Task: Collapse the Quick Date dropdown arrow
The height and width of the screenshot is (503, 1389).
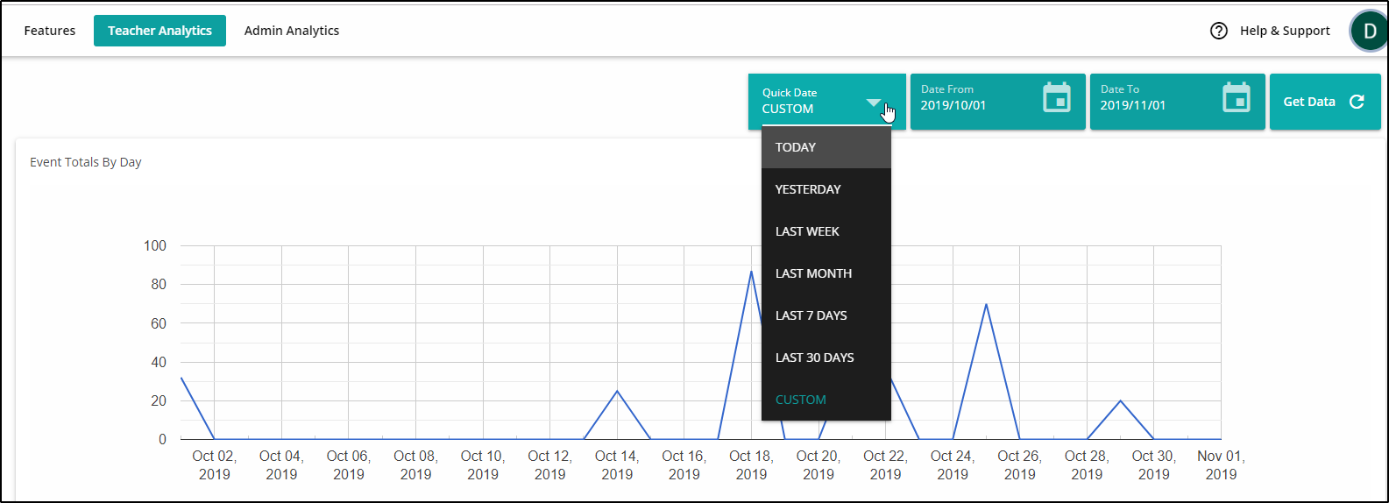Action: point(874,103)
